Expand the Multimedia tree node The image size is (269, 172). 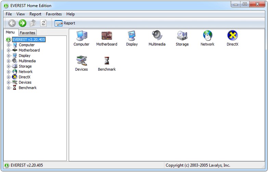pos(8,61)
